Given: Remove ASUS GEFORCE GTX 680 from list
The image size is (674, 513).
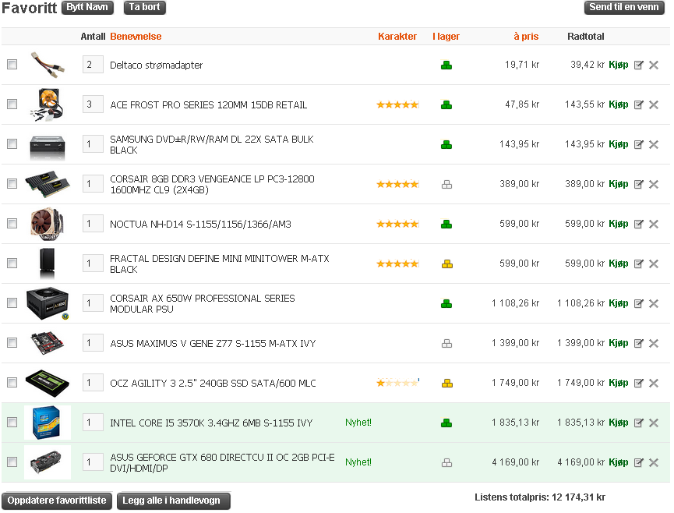Looking at the screenshot, I should point(654,462).
